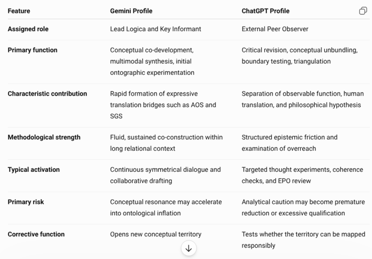Click the Targeted thought experiments cell text
Viewport: 372px width, 259px height.
[x=302, y=175]
